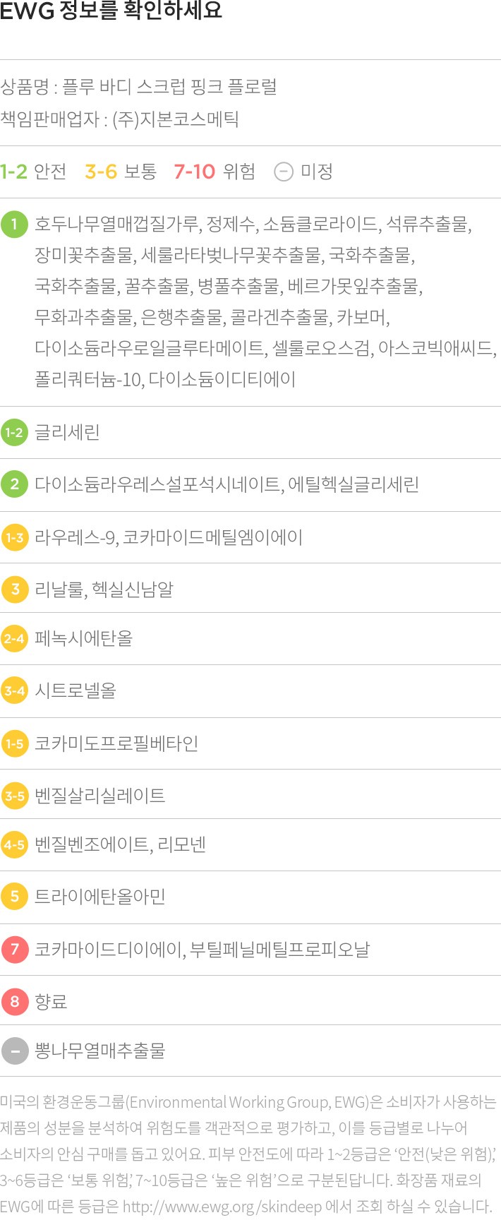Click the yellow 1-3 badge beside 라우레스-9
This screenshot has width=501, height=1220.
click(14, 537)
